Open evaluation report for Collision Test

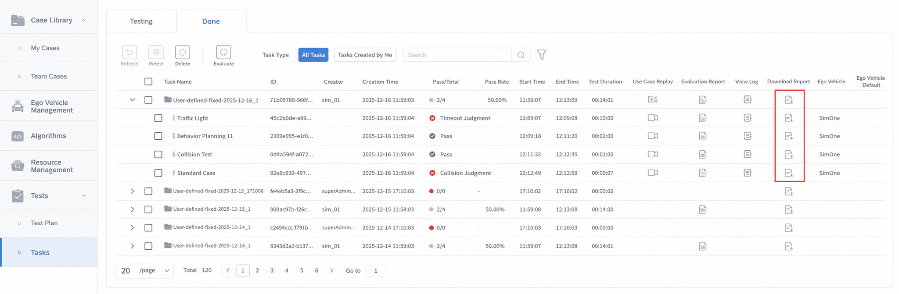point(703,154)
